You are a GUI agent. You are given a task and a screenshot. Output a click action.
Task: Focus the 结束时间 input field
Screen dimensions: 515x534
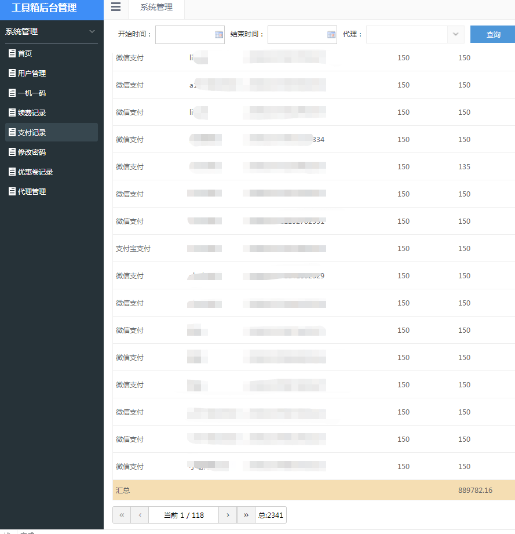(302, 34)
